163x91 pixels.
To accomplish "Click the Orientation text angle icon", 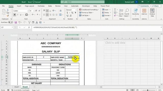I will (x=53, y=11).
